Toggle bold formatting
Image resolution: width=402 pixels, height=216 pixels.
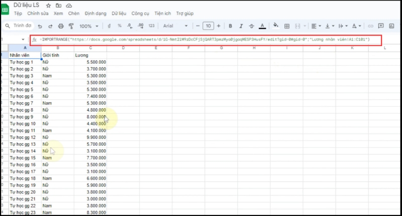tap(230, 26)
